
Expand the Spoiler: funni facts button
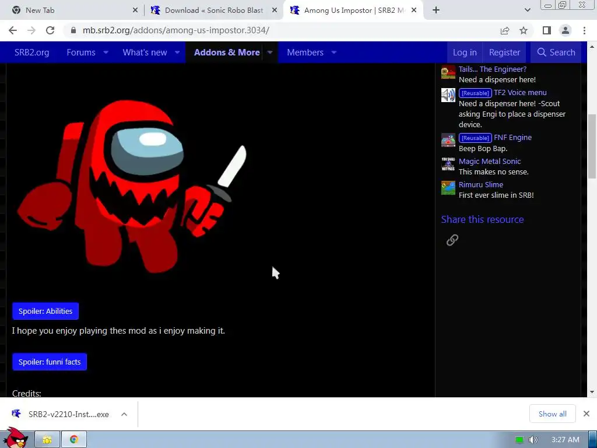pos(50,362)
